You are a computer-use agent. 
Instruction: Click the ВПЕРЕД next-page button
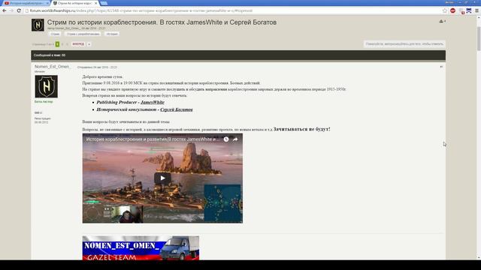tap(78, 44)
